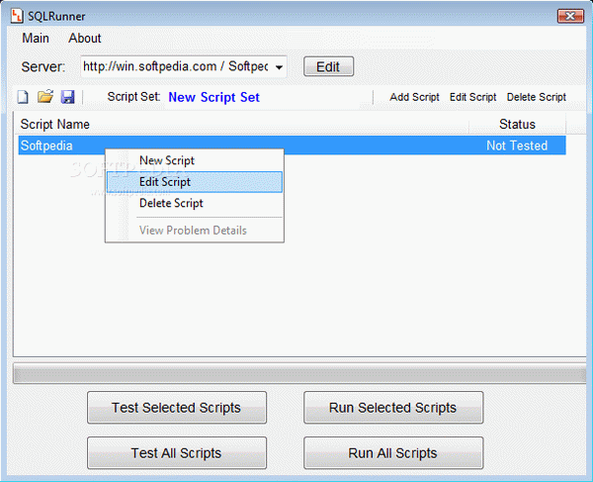593x482 pixels.
Task: Click the New Script Set title
Action: 213,97
